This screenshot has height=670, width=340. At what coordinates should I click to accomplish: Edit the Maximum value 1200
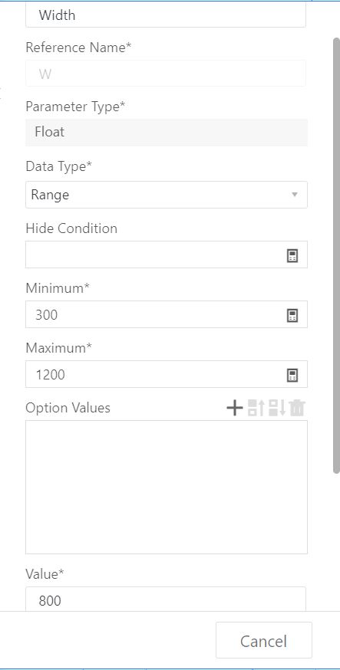click(x=156, y=374)
